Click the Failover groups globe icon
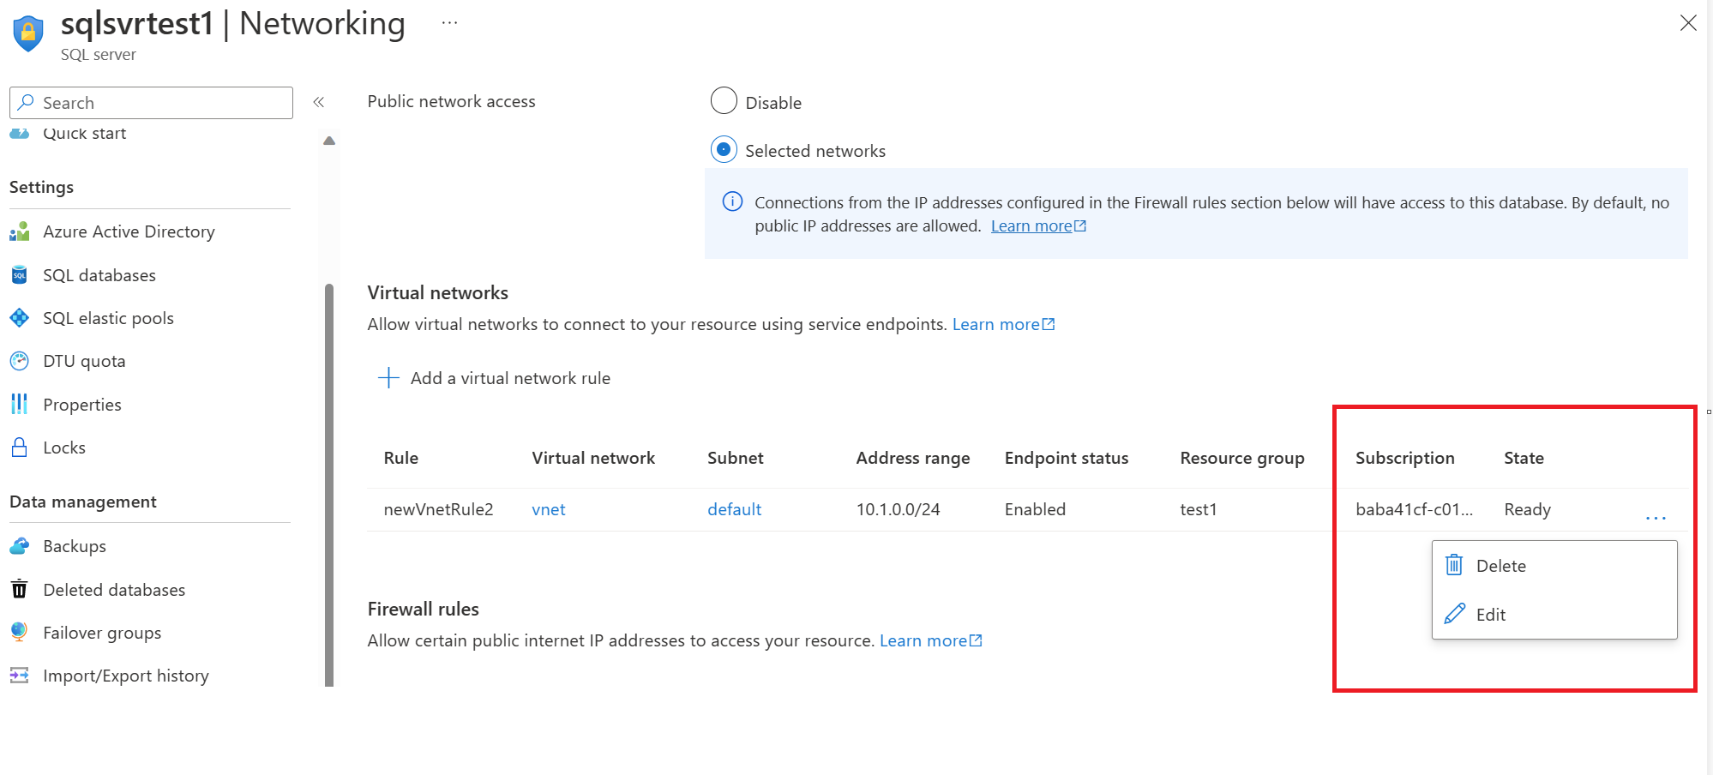1713x775 pixels. (x=20, y=633)
